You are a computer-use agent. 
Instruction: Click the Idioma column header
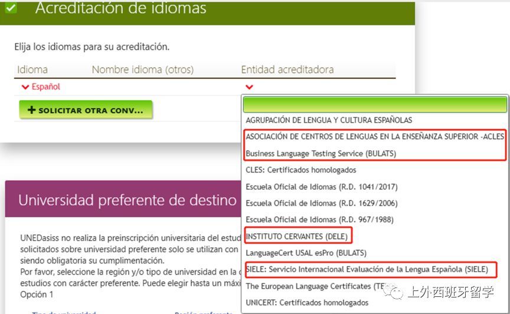(32, 69)
